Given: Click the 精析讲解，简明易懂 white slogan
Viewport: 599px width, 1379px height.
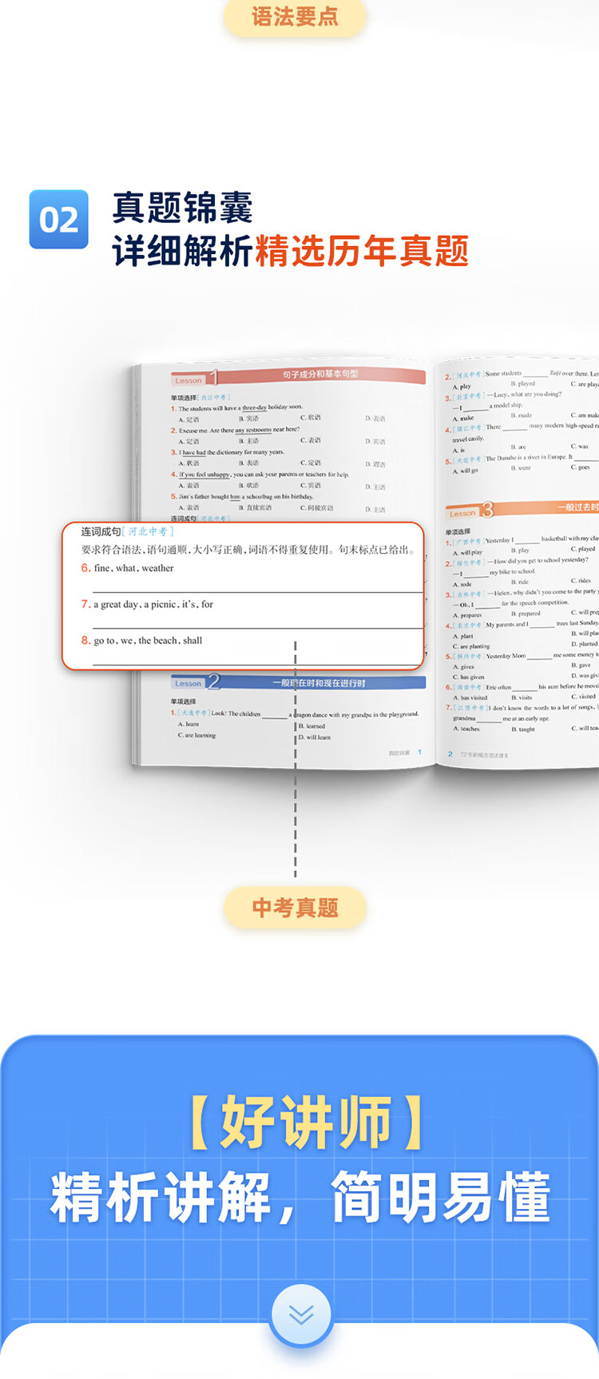Looking at the screenshot, I should (299, 1198).
